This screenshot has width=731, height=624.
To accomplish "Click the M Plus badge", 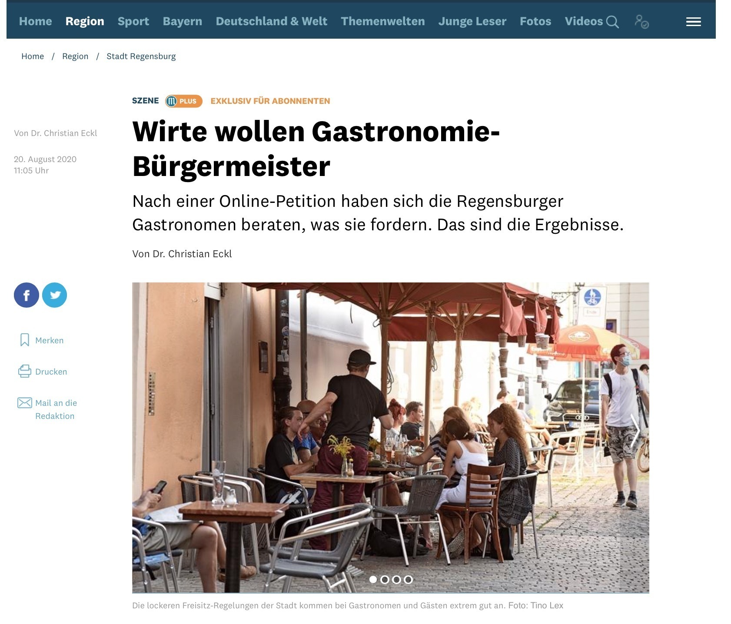I will pos(184,101).
